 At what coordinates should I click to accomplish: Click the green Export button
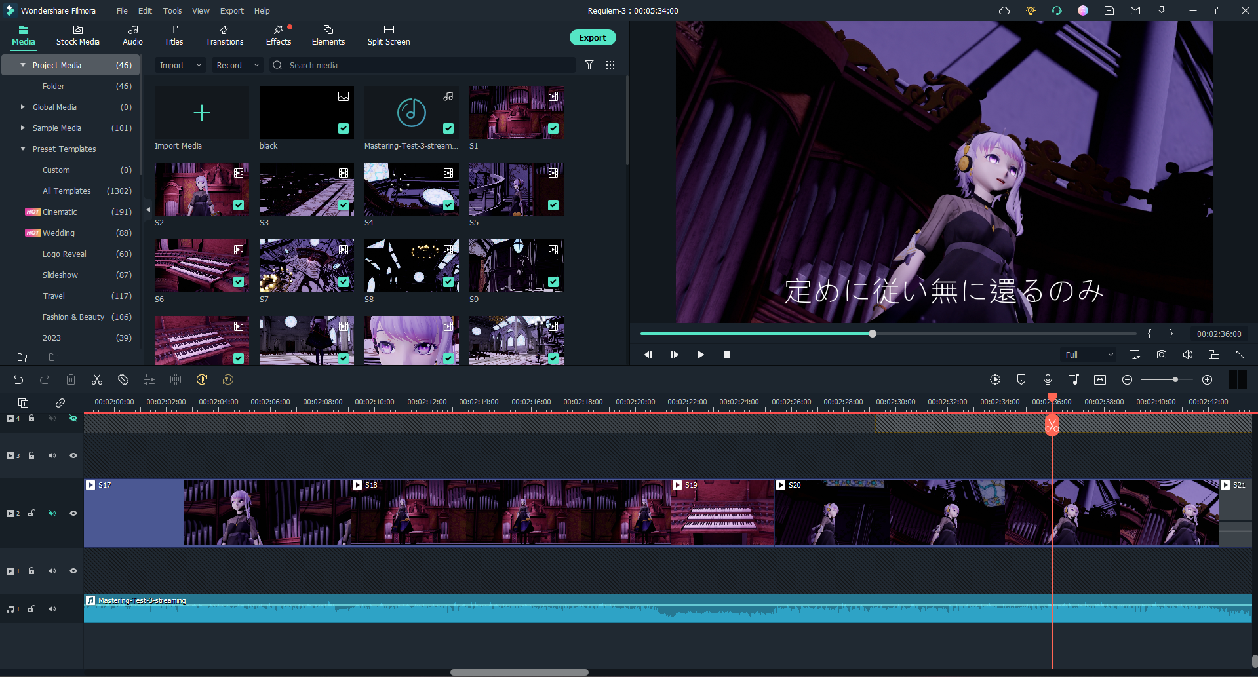[x=593, y=37]
